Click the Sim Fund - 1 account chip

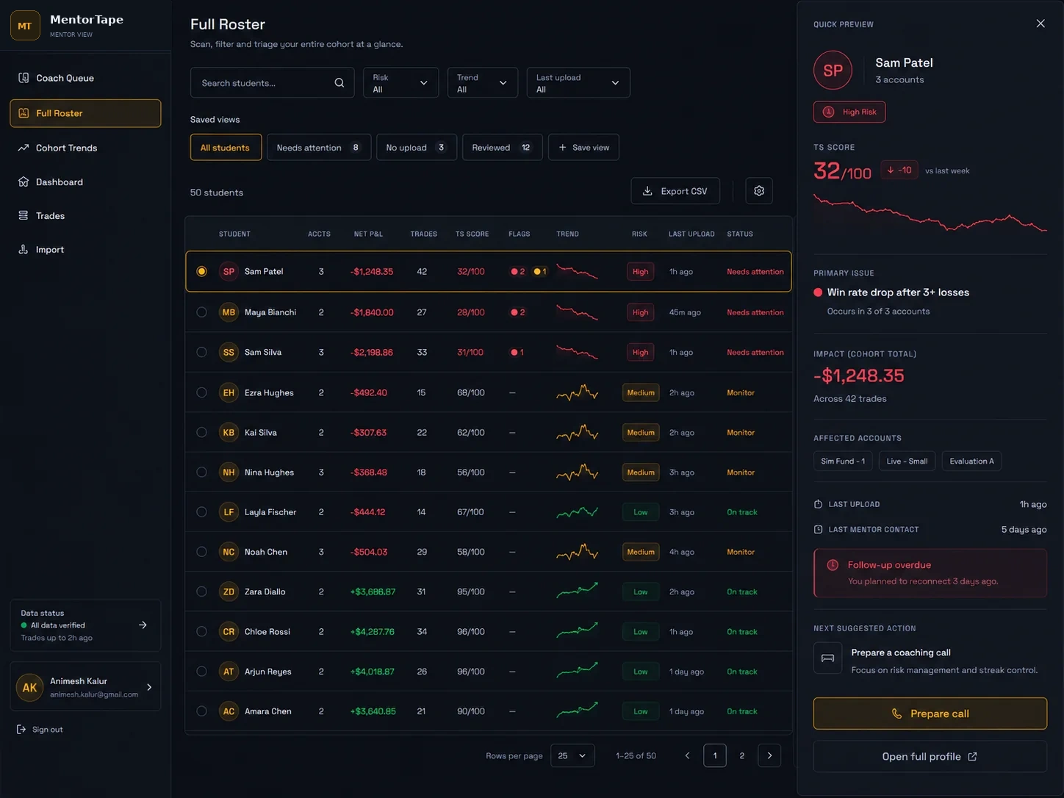[x=843, y=461]
